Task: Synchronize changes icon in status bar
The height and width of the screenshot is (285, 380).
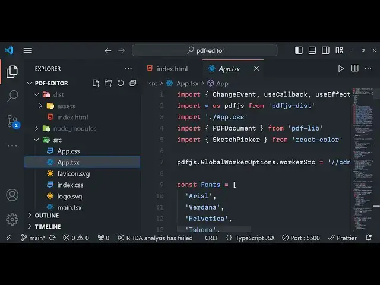Action: click(52, 237)
